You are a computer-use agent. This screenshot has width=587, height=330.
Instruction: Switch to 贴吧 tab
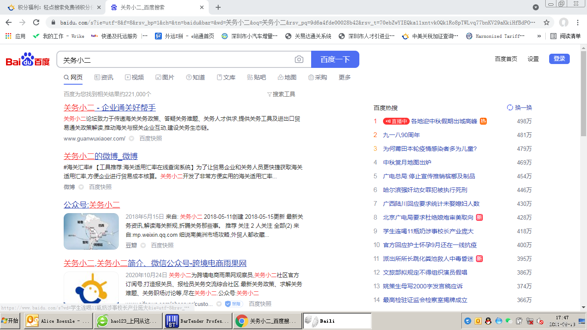[x=256, y=77]
